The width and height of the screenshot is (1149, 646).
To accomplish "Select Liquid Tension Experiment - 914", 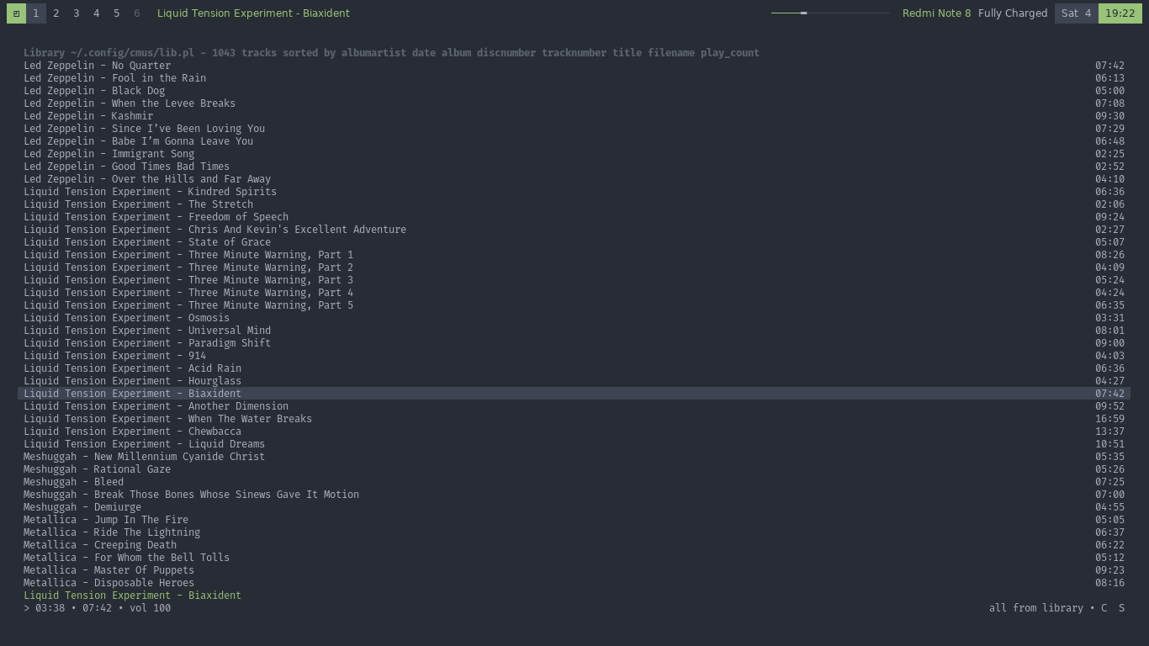I will coord(574,356).
